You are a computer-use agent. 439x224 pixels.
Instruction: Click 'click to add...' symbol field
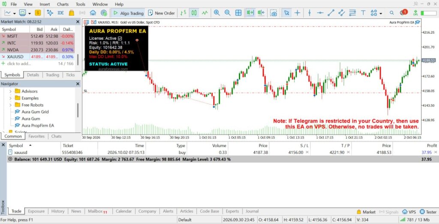point(19,64)
